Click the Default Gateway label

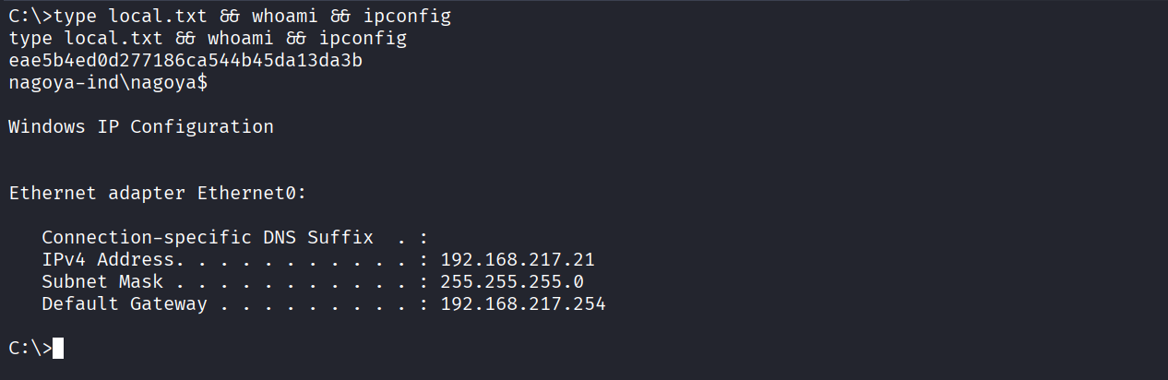pos(125,304)
